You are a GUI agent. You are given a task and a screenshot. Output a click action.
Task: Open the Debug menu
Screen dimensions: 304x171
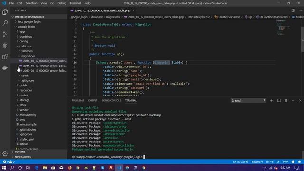click(62, 3)
